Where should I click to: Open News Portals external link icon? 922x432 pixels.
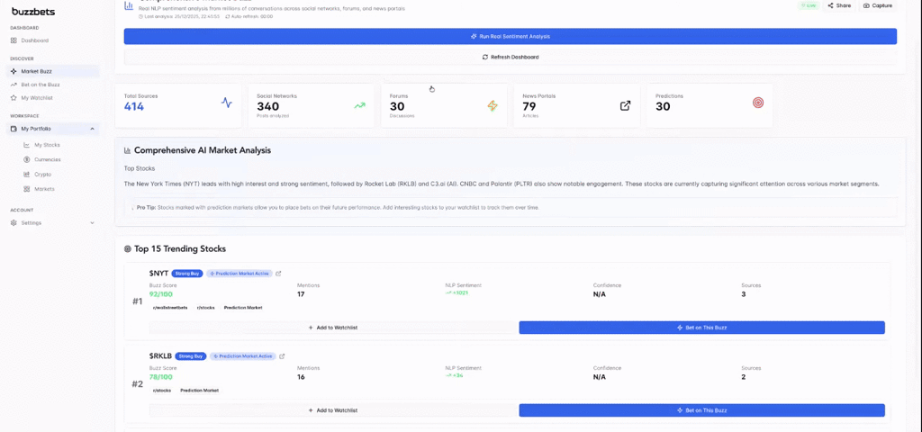625,106
